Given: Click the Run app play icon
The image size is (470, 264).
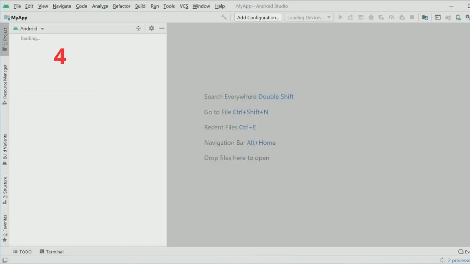Looking at the screenshot, I should tap(340, 17).
